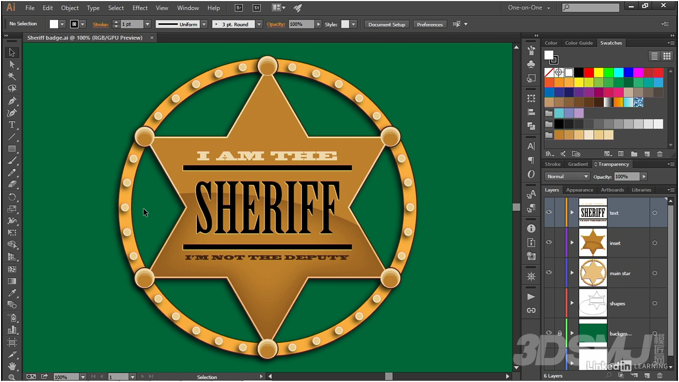Open the One-on-One workspace switcher
The height and width of the screenshot is (382, 679).
529,7
